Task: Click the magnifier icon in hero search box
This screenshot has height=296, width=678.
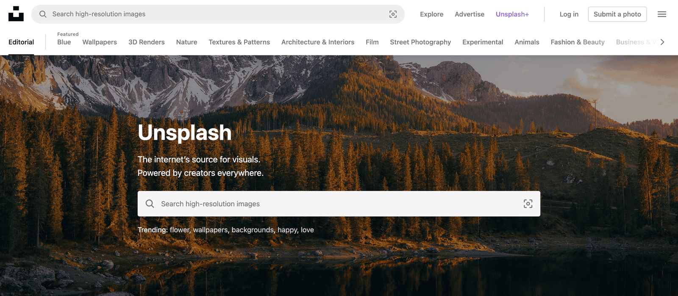Action: [x=150, y=204]
